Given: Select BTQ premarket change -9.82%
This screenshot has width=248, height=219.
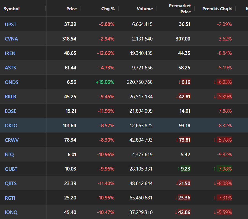Looking at the screenshot, I should tap(224, 155).
